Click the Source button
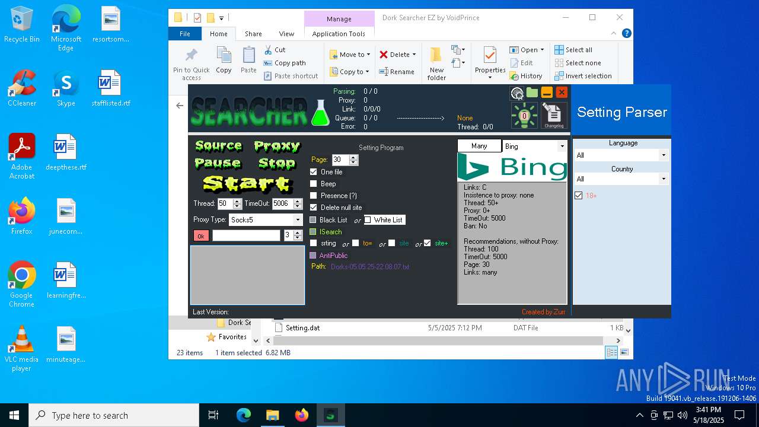The height and width of the screenshot is (427, 759). (218, 146)
